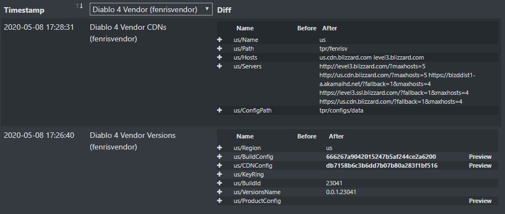Open Preview for us/CDNConfig
505x214 pixels.
480,165
